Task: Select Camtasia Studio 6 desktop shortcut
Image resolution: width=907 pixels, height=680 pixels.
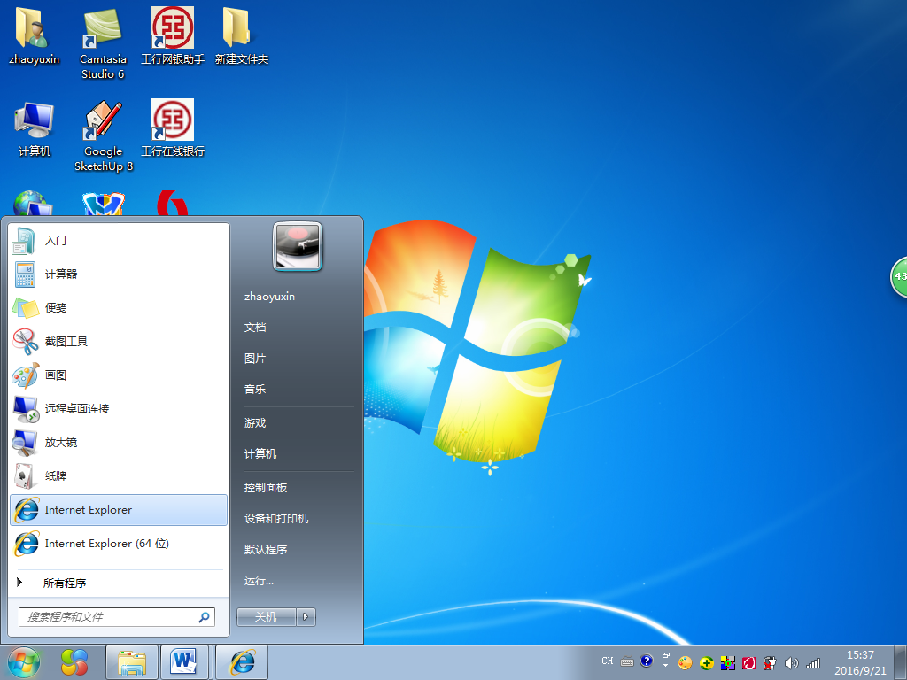Action: pyautogui.click(x=103, y=43)
